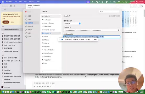Click 翻译 (translate) in selection popup

pos(76,39)
